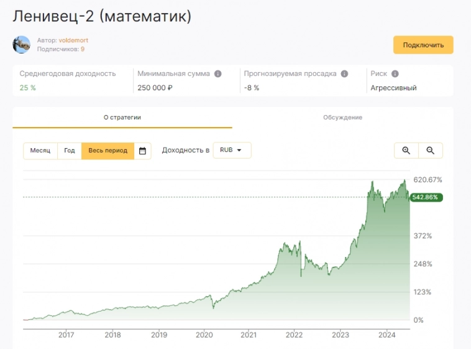Click the zoom out magnifier icon
Screen dimensions: 471x349
(430, 151)
